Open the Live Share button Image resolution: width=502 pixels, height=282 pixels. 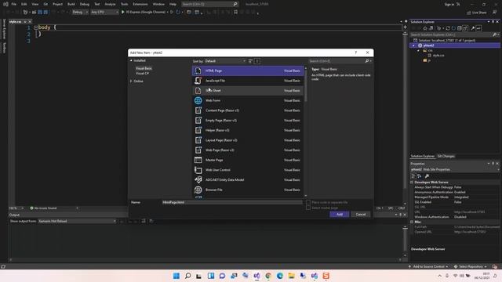[476, 13]
